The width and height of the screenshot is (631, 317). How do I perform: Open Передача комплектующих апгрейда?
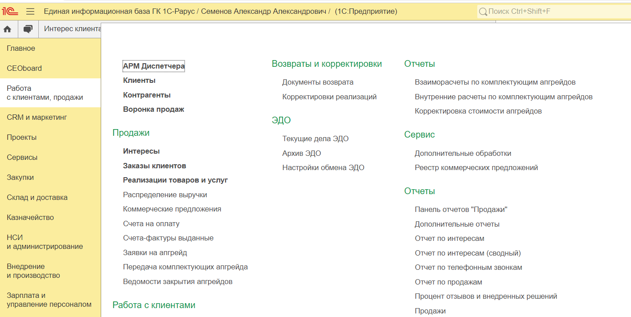click(185, 267)
